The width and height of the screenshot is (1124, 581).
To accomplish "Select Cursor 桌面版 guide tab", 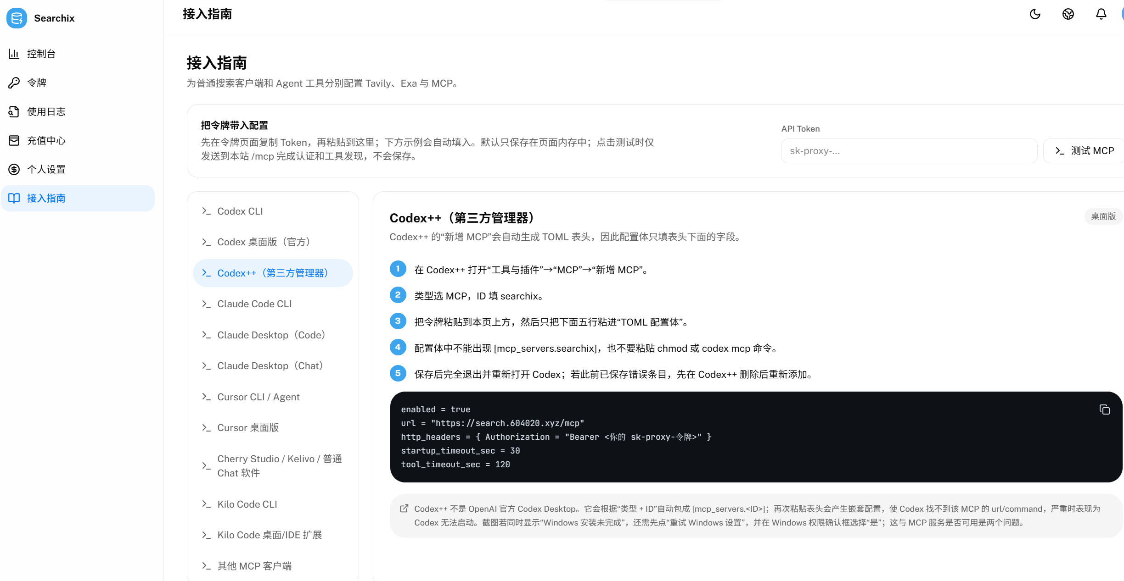I will [273, 428].
